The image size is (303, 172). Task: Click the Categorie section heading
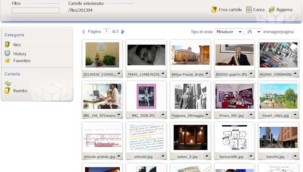tap(14, 35)
